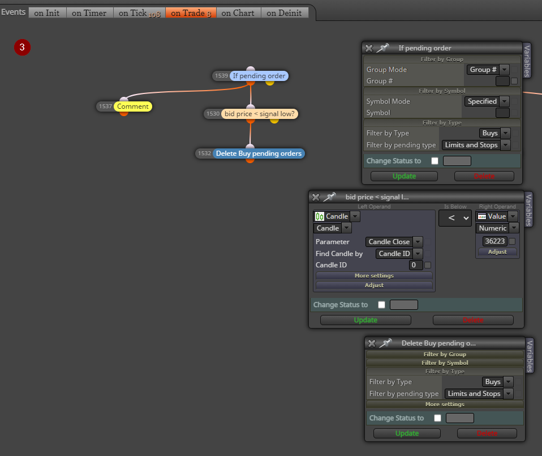Pin the If pending order panel
Viewport: 542px width, 456px height.
click(382, 48)
